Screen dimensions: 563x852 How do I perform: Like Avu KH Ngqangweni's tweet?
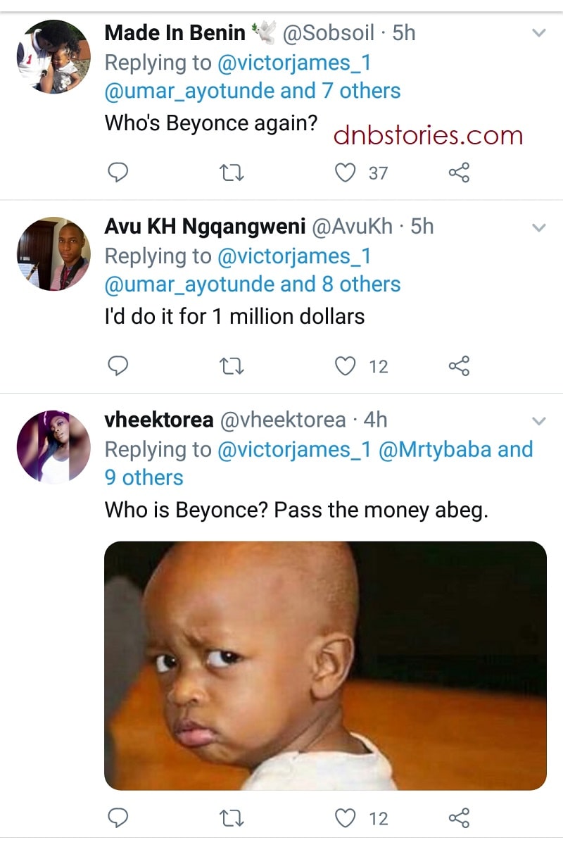coord(345,366)
